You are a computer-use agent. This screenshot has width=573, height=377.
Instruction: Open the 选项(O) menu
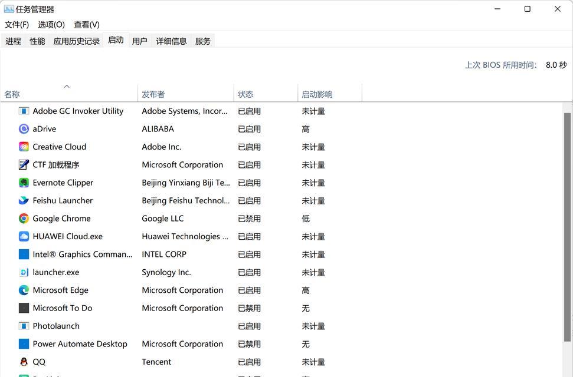point(51,25)
